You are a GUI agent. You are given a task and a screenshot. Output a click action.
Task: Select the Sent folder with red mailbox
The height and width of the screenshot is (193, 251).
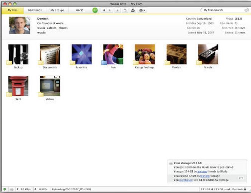[x=18, y=86]
